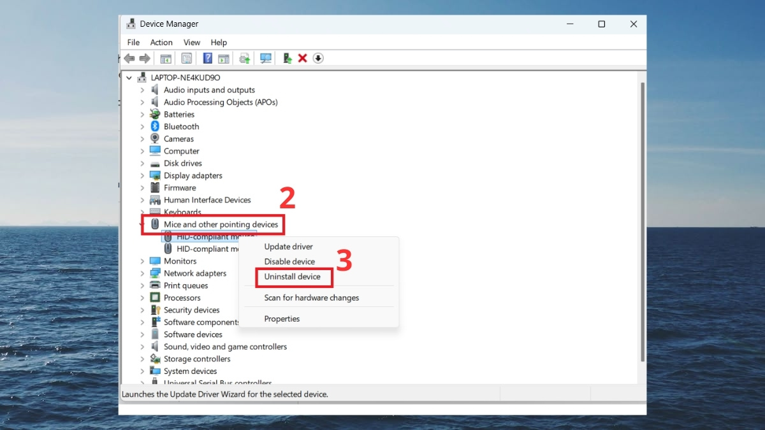This screenshot has height=430, width=765.
Task: Expand the Software components category
Action: click(x=142, y=322)
